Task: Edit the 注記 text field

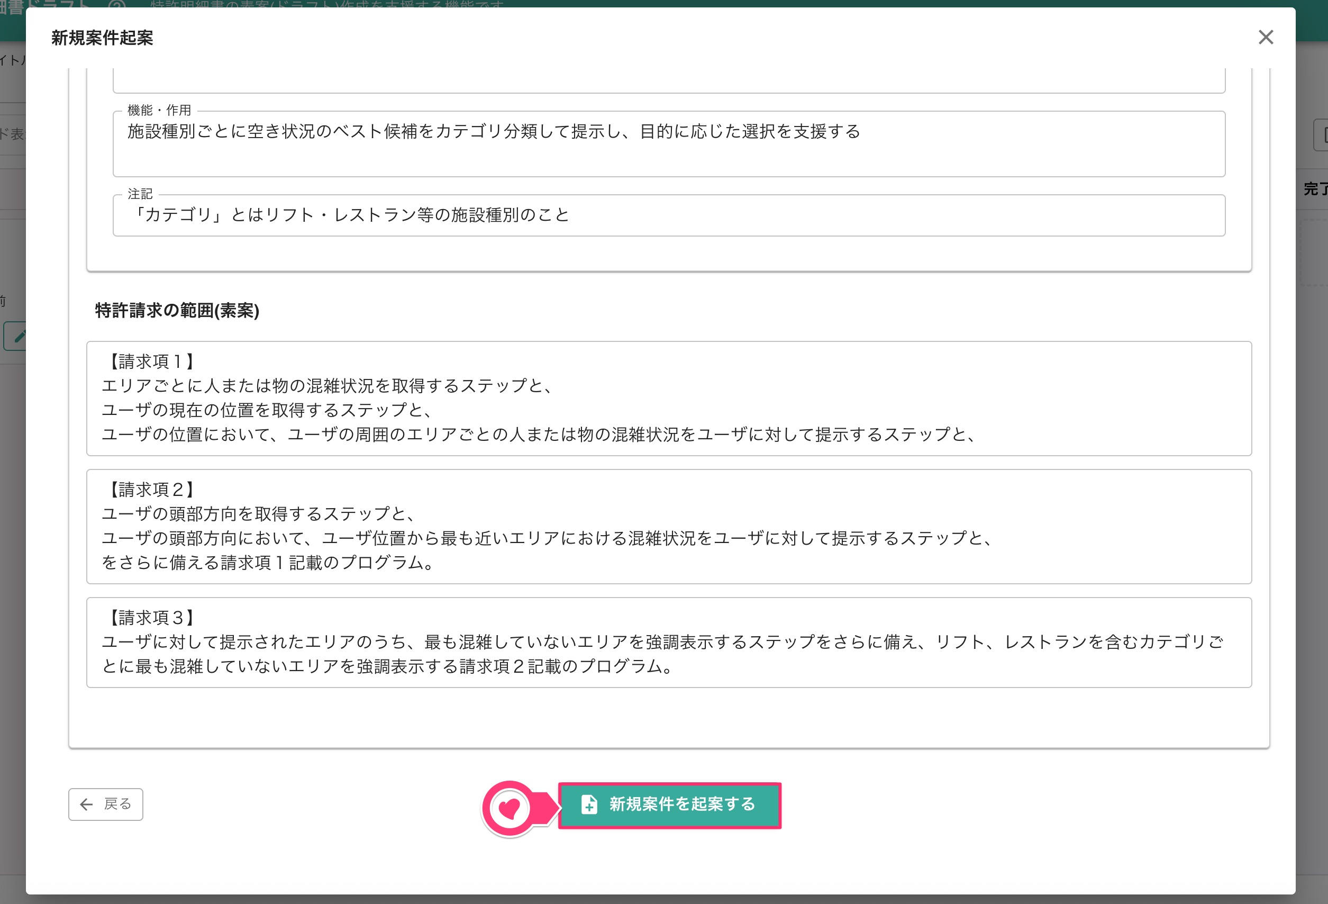Action: 669,215
